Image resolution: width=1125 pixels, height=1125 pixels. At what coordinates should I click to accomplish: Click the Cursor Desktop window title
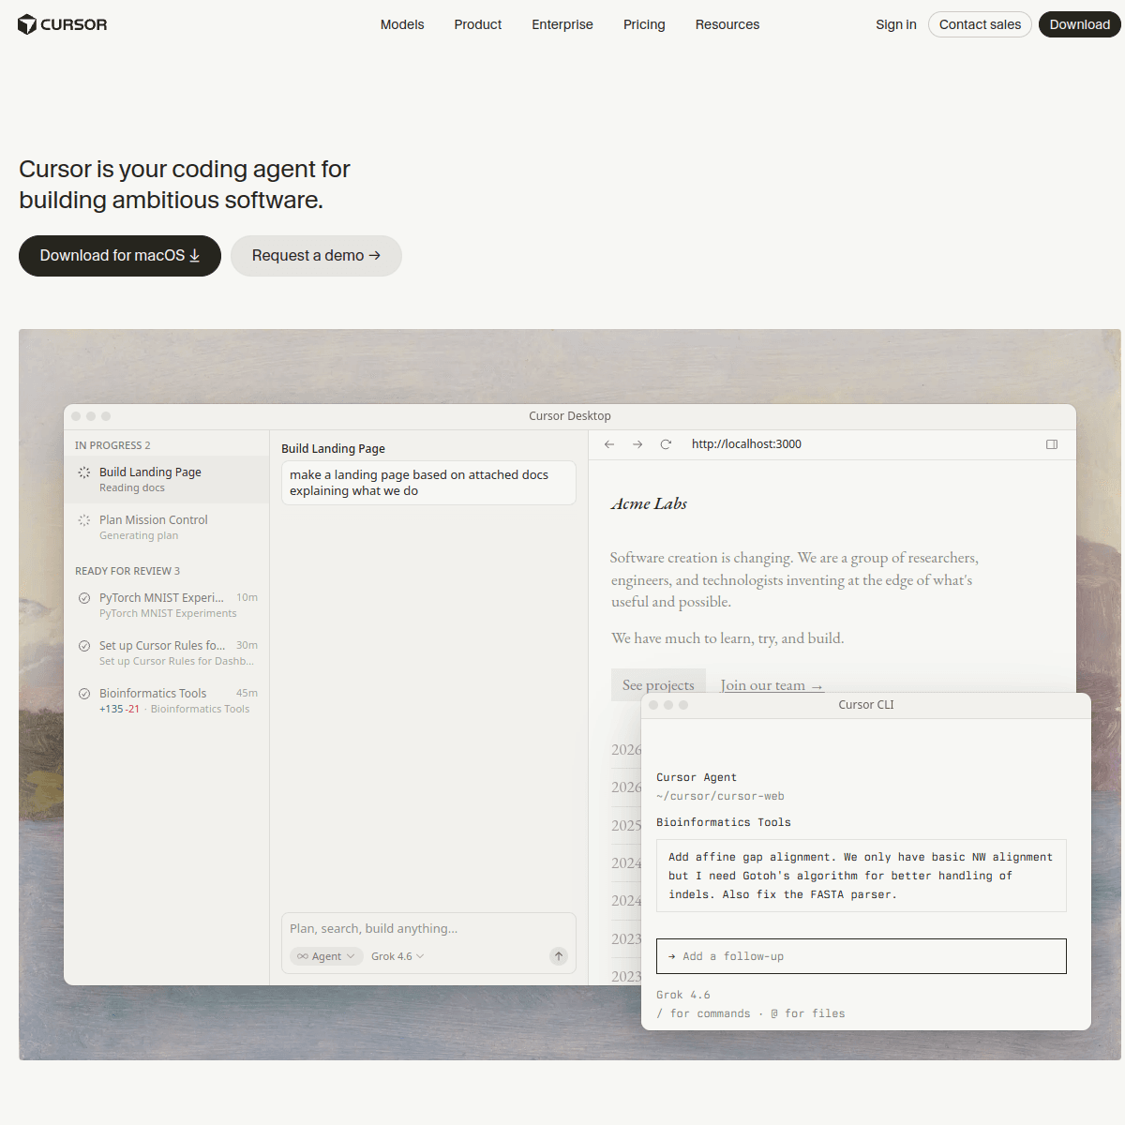point(570,416)
